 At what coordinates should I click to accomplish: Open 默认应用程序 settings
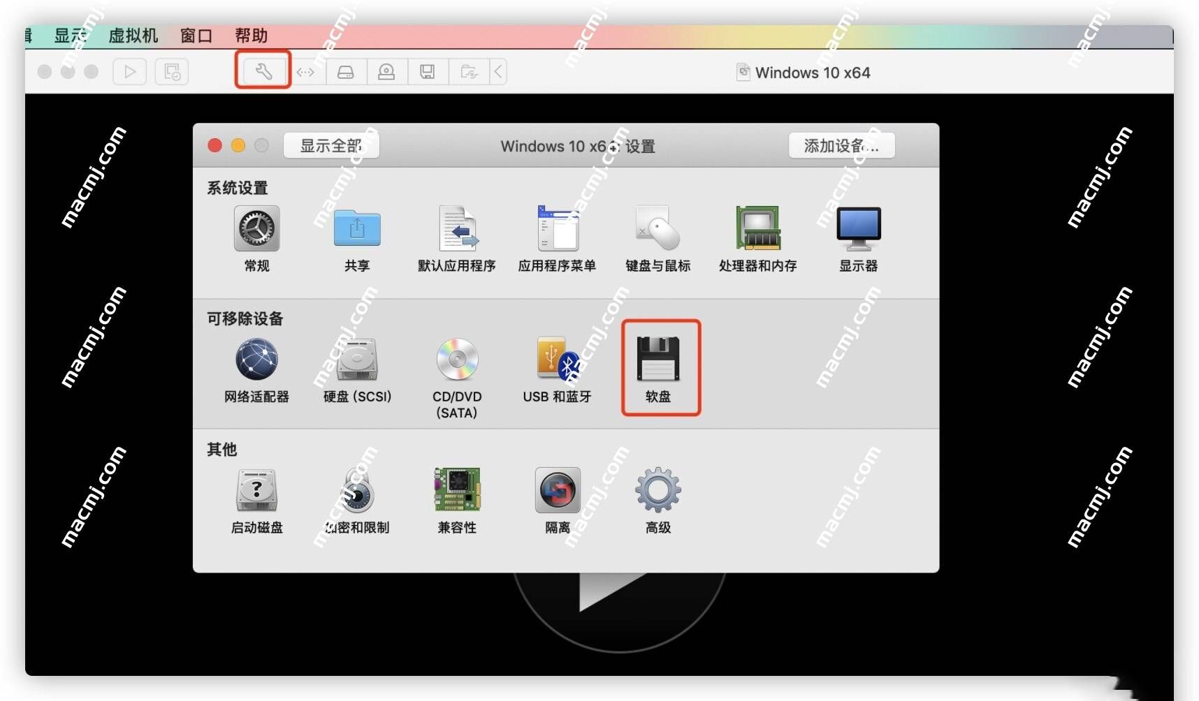tap(457, 238)
